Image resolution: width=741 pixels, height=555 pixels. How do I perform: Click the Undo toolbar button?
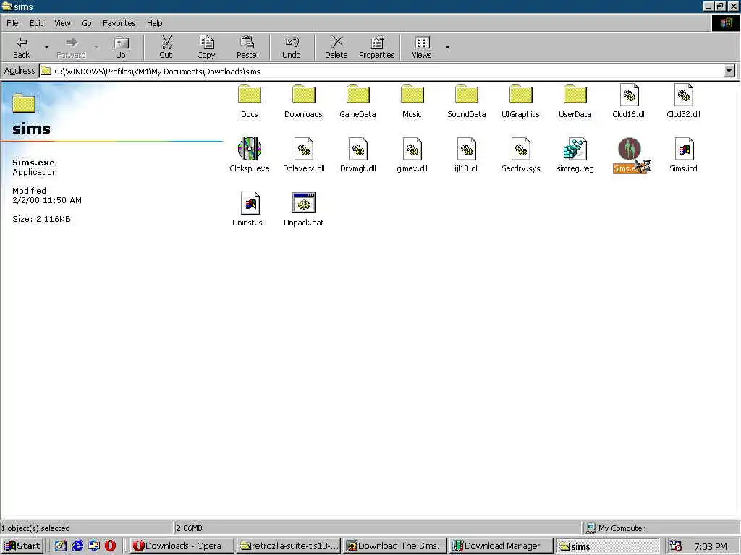coord(292,47)
